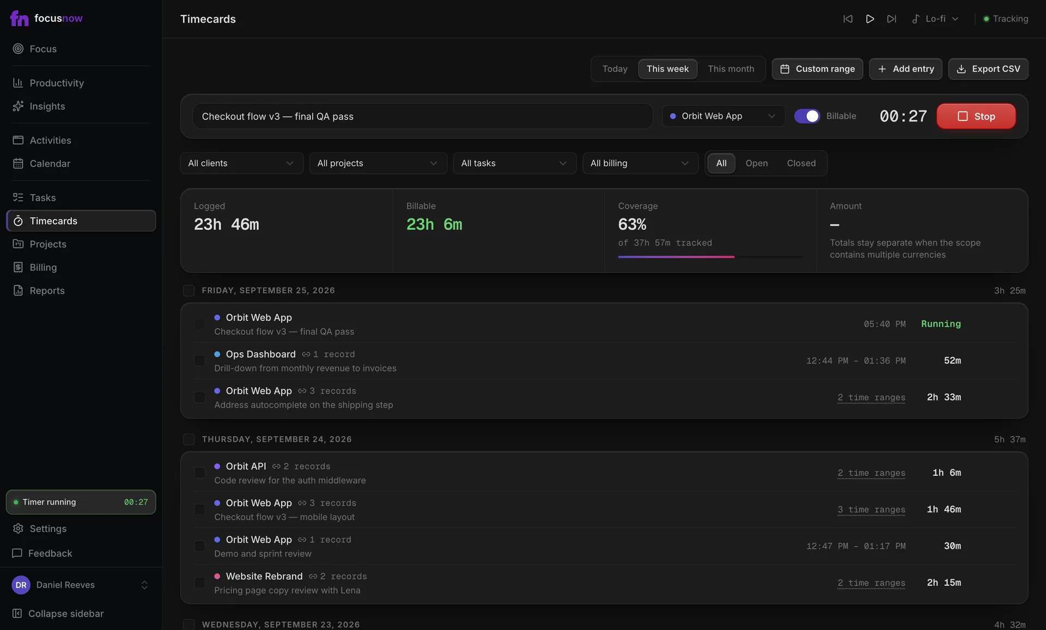Open the Lo-fi music dropdown
1046x630 pixels.
pos(935,19)
